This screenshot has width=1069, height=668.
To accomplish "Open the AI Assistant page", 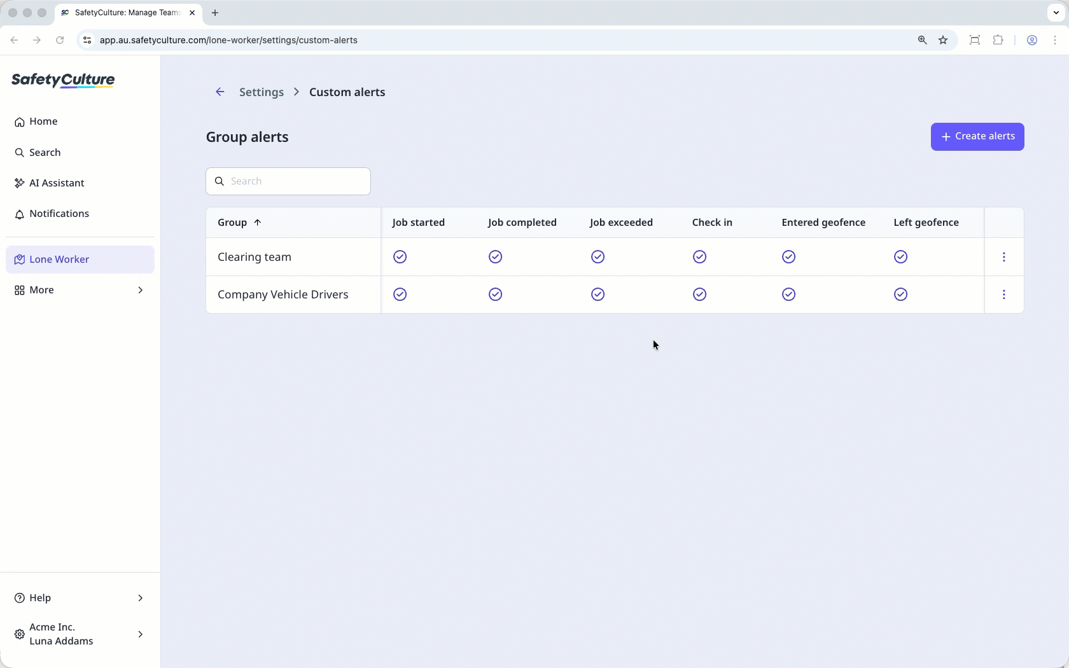I will pyautogui.click(x=80, y=183).
